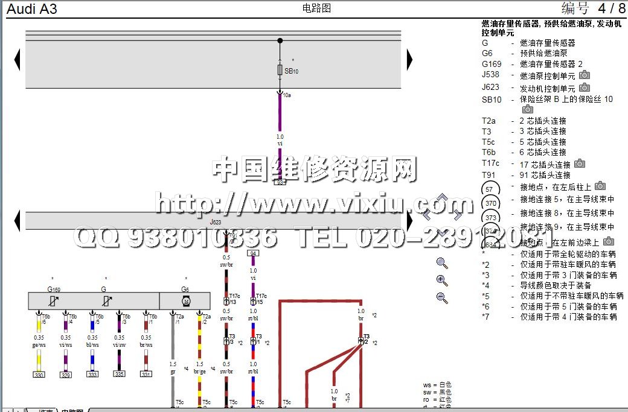Click the legend entry 6 芯插头连接
Screen dimensions: 628x412
tap(543, 153)
